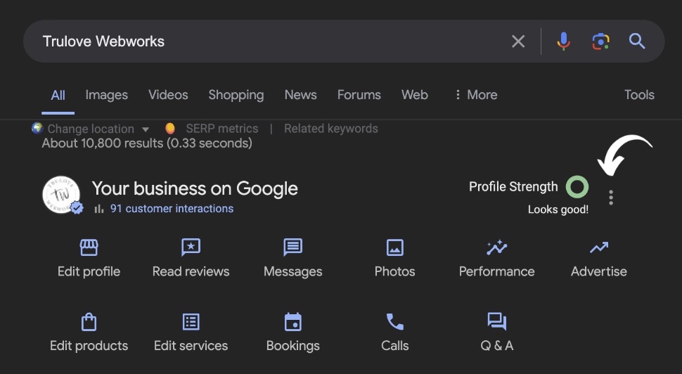
Task: Open Read reviews star icon
Action: click(x=191, y=247)
